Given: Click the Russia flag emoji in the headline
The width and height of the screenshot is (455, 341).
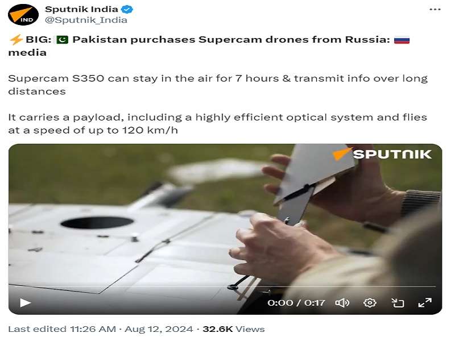Looking at the screenshot, I should point(402,39).
